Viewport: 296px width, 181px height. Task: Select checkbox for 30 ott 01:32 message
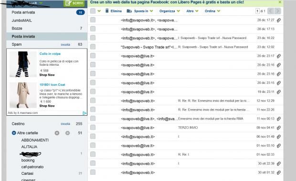[x=93, y=172]
